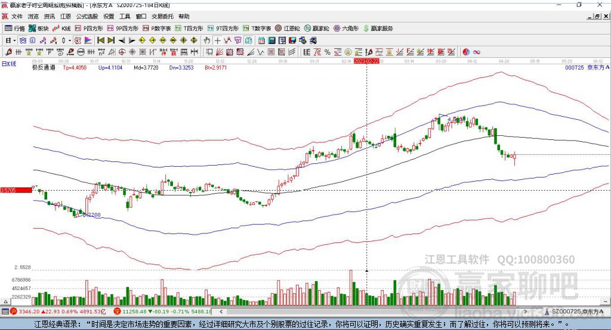
Task: Click the red 3.5705 price tag
Action: [x=16, y=190]
